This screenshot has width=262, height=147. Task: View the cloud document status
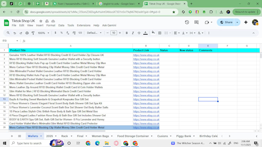[53, 21]
